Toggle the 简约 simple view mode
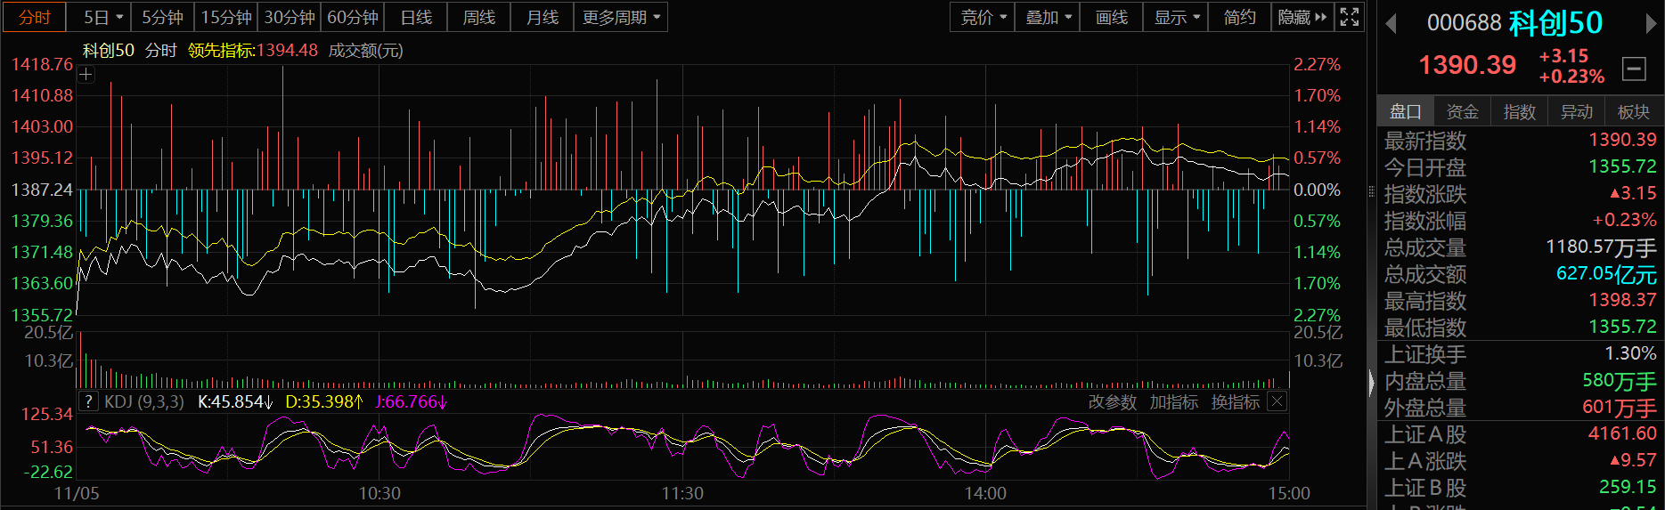This screenshot has width=1665, height=510. (x=1239, y=17)
